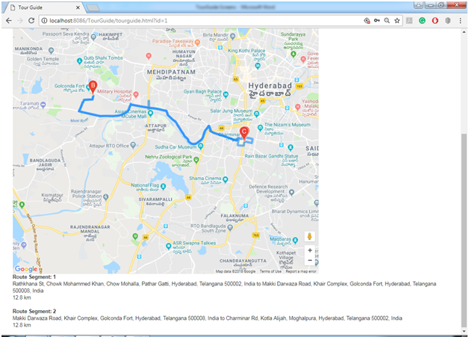
Task: Click the first 12.8 km distance text
Action: coord(22,297)
